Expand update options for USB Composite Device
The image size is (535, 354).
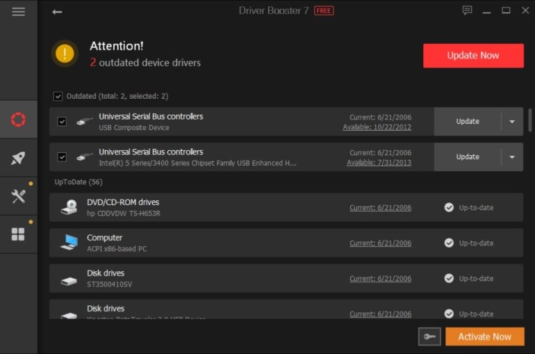pyautogui.click(x=512, y=122)
